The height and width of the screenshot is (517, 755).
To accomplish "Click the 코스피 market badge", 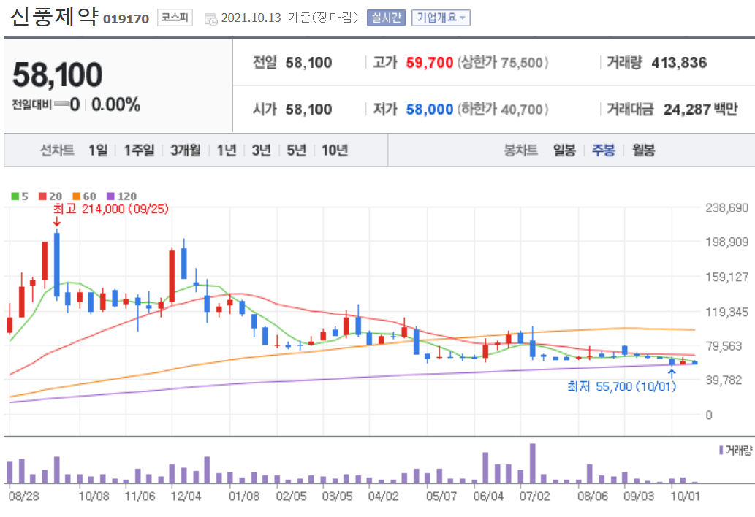I will (x=175, y=18).
